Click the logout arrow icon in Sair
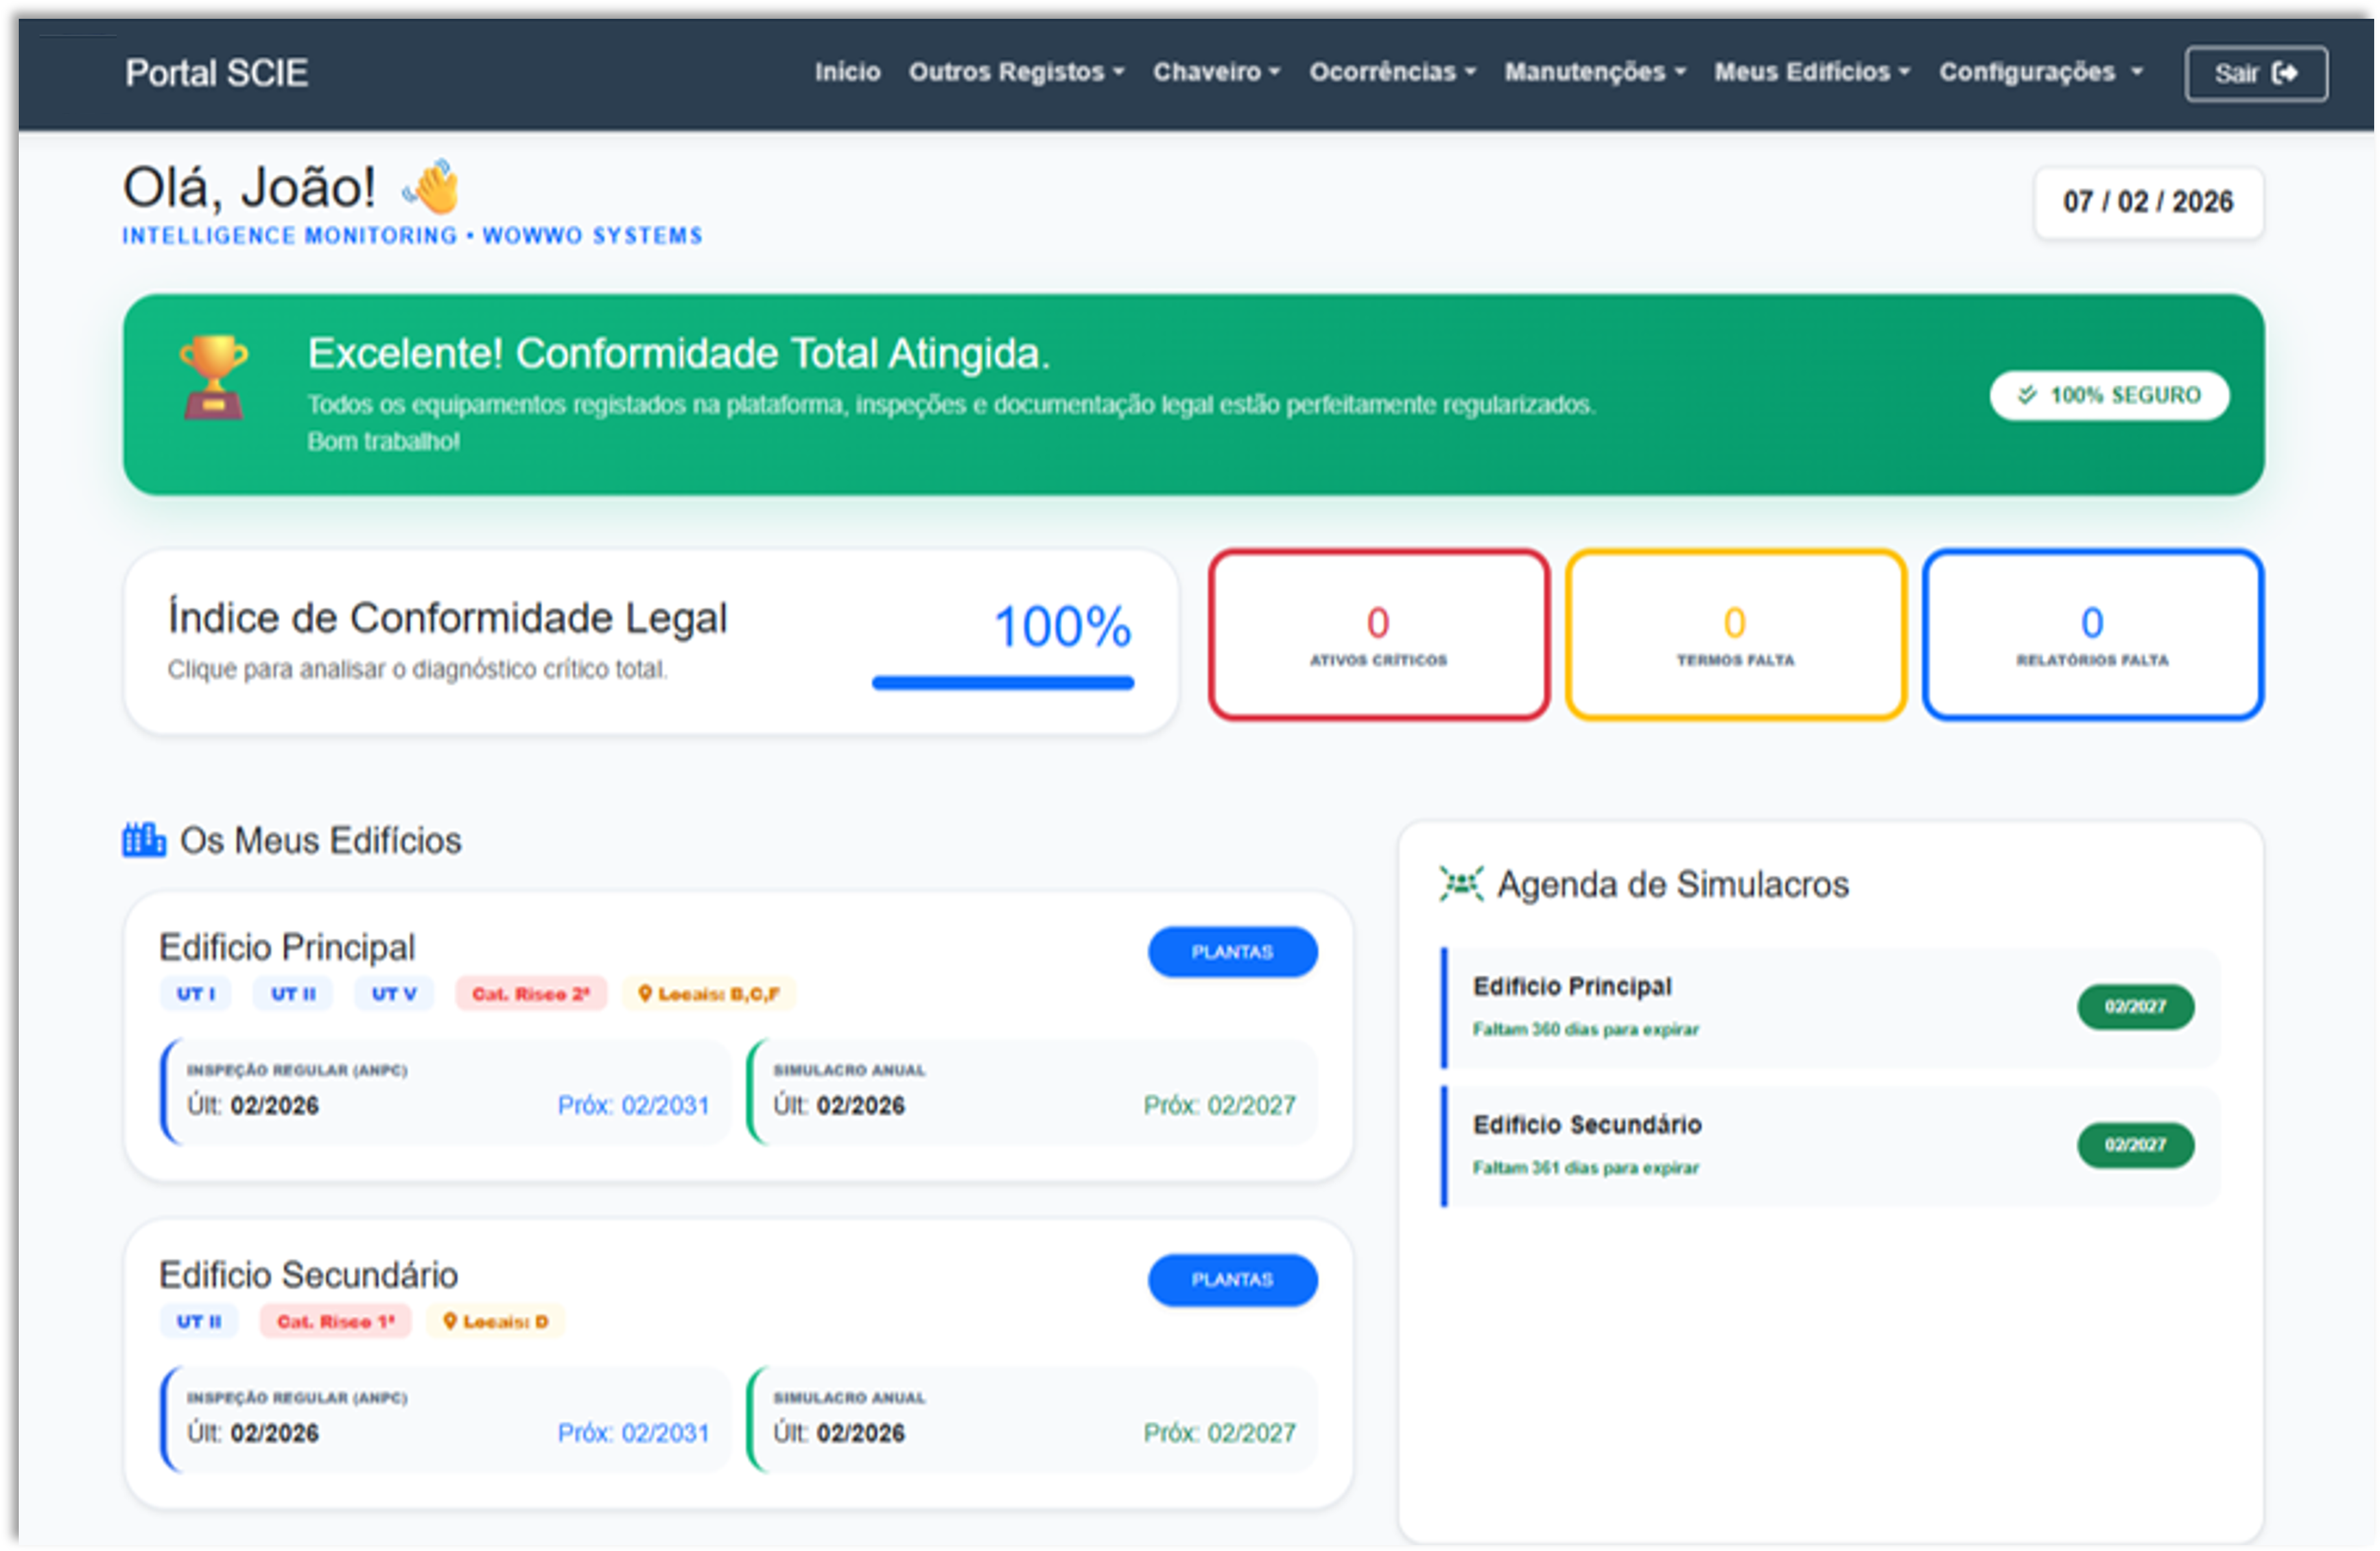Viewport: 2380px width, 1551px height. click(2285, 73)
